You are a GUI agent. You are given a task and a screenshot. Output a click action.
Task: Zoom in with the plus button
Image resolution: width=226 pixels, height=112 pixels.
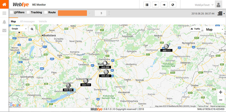(x=221, y=92)
